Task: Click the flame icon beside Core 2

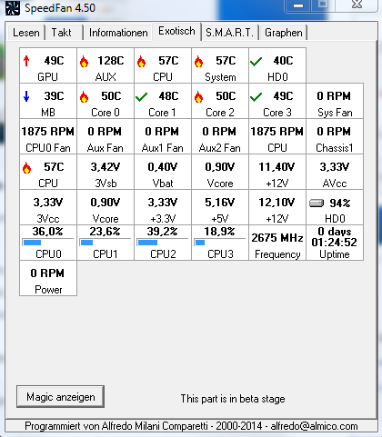Action: click(198, 97)
